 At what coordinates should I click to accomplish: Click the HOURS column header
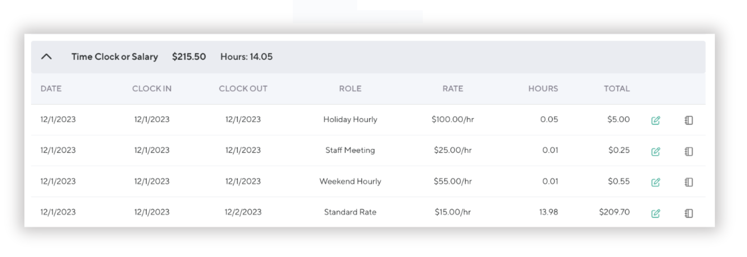(543, 89)
